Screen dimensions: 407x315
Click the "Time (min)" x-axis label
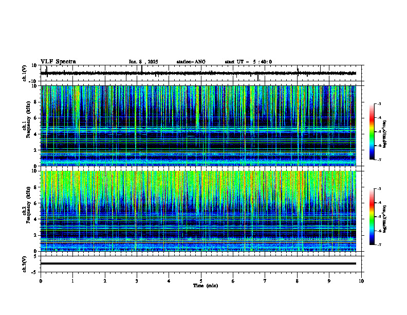pos(206,286)
